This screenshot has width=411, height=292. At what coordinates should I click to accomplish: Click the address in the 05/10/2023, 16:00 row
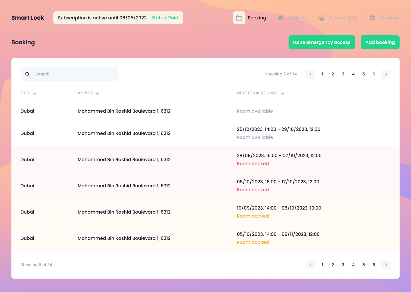(124, 186)
